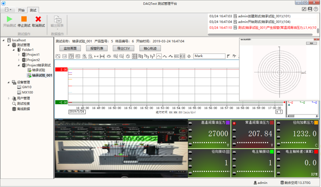Switch to the 开始 ribbon tab
Image resolution: width=321 pixels, height=187 pixels.
(21, 10)
